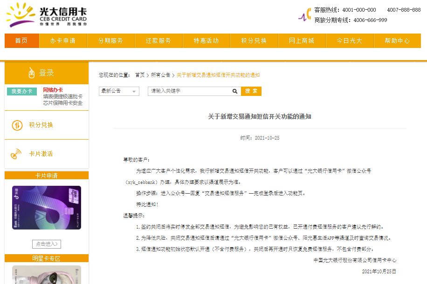The image size is (427, 284).
Task: Click 所有公告 in the breadcrumb
Action: tap(161, 75)
